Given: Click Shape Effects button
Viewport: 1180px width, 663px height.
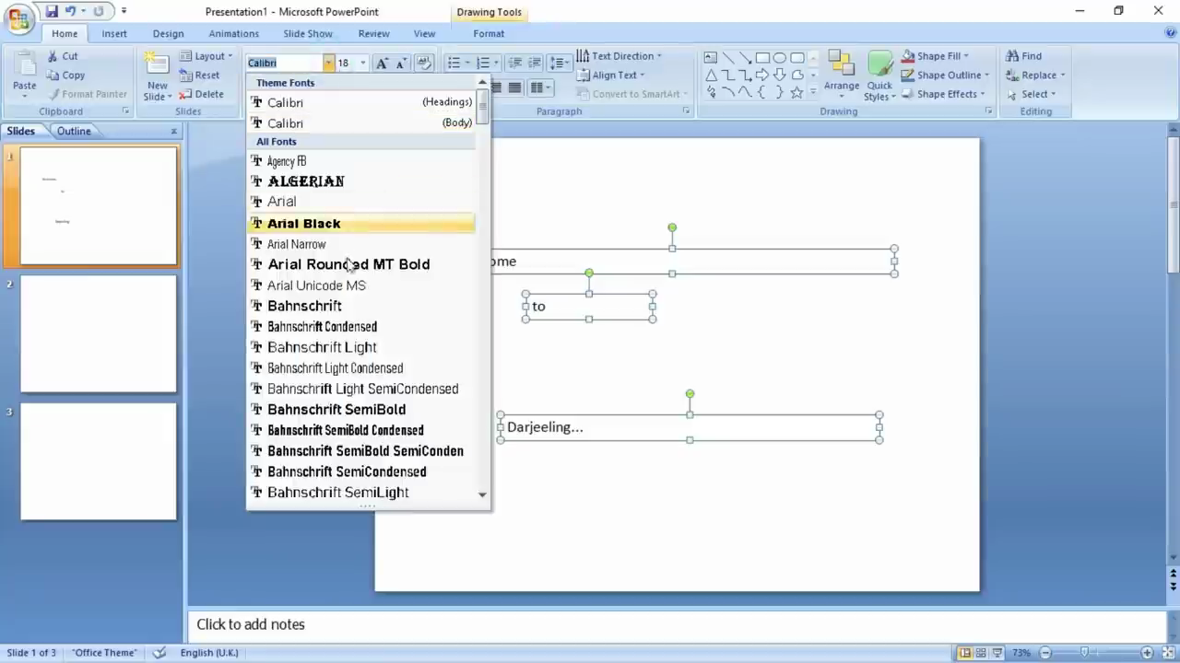Looking at the screenshot, I should tap(941, 94).
